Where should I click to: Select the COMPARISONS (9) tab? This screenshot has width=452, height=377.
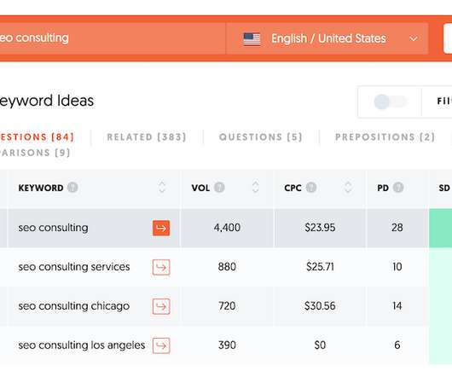click(35, 153)
